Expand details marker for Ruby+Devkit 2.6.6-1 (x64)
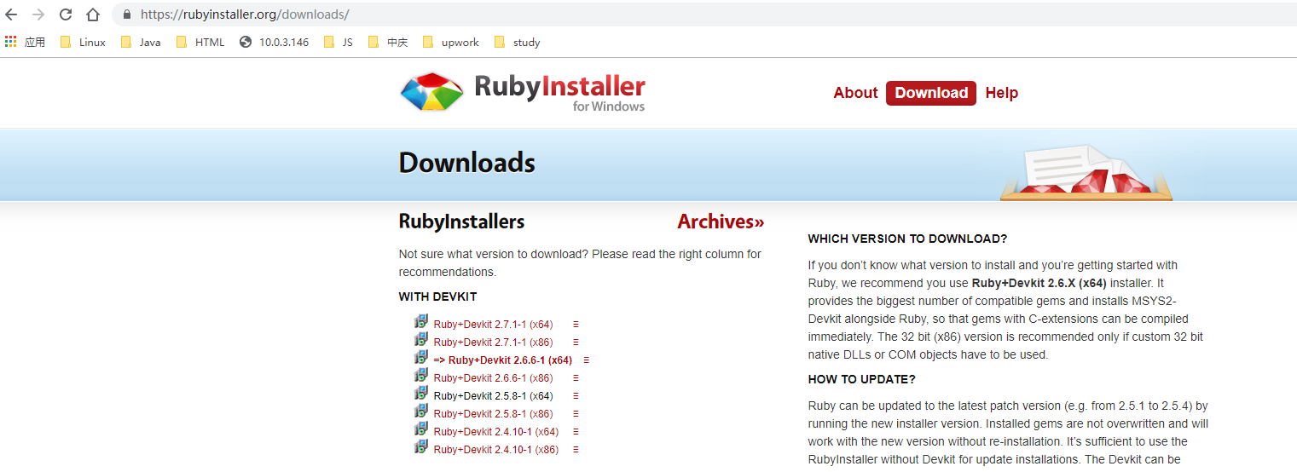 point(586,360)
